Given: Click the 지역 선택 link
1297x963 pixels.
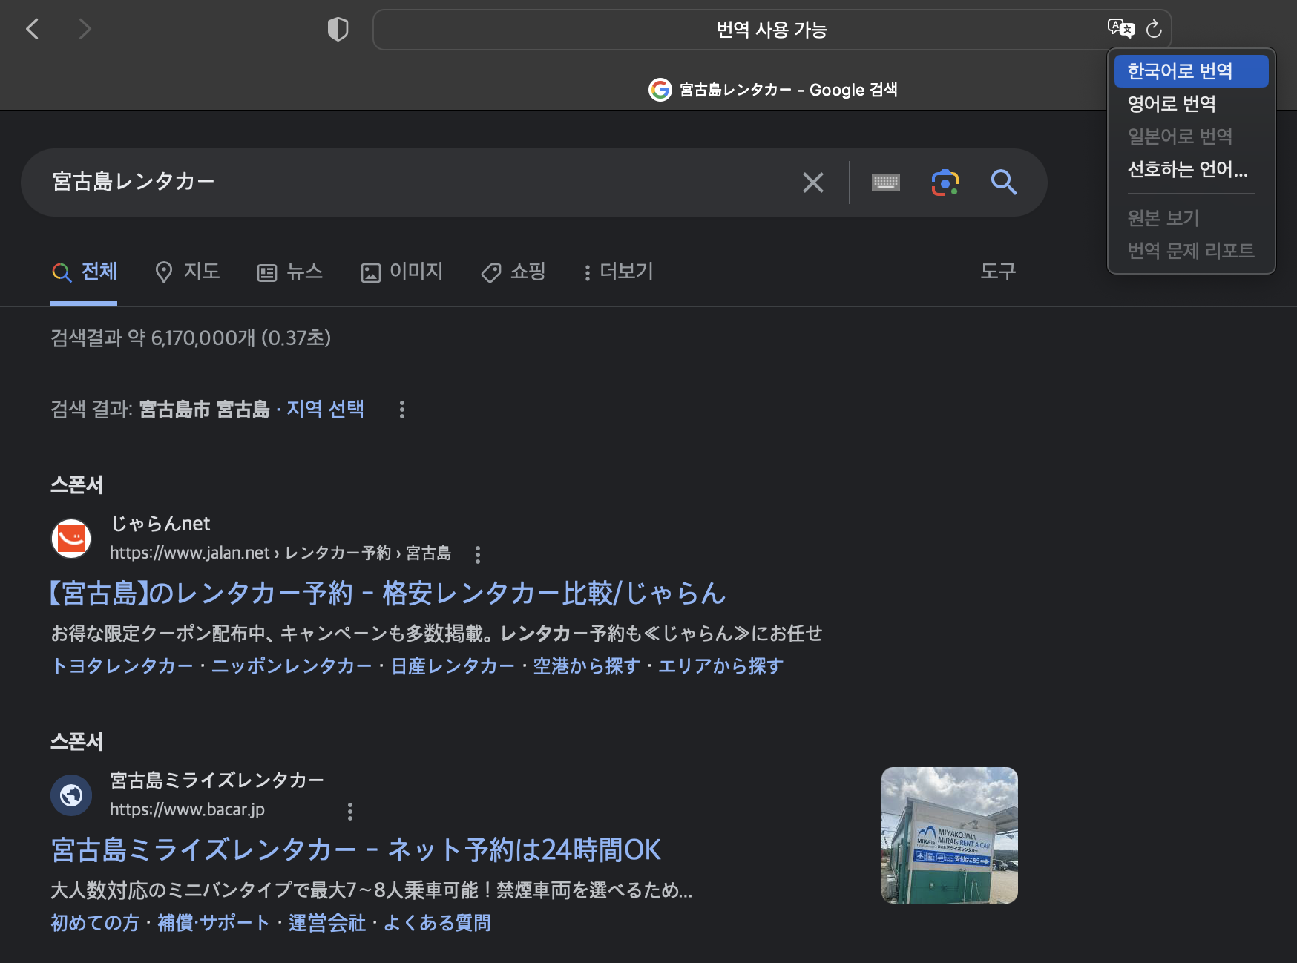Looking at the screenshot, I should [x=325, y=410].
